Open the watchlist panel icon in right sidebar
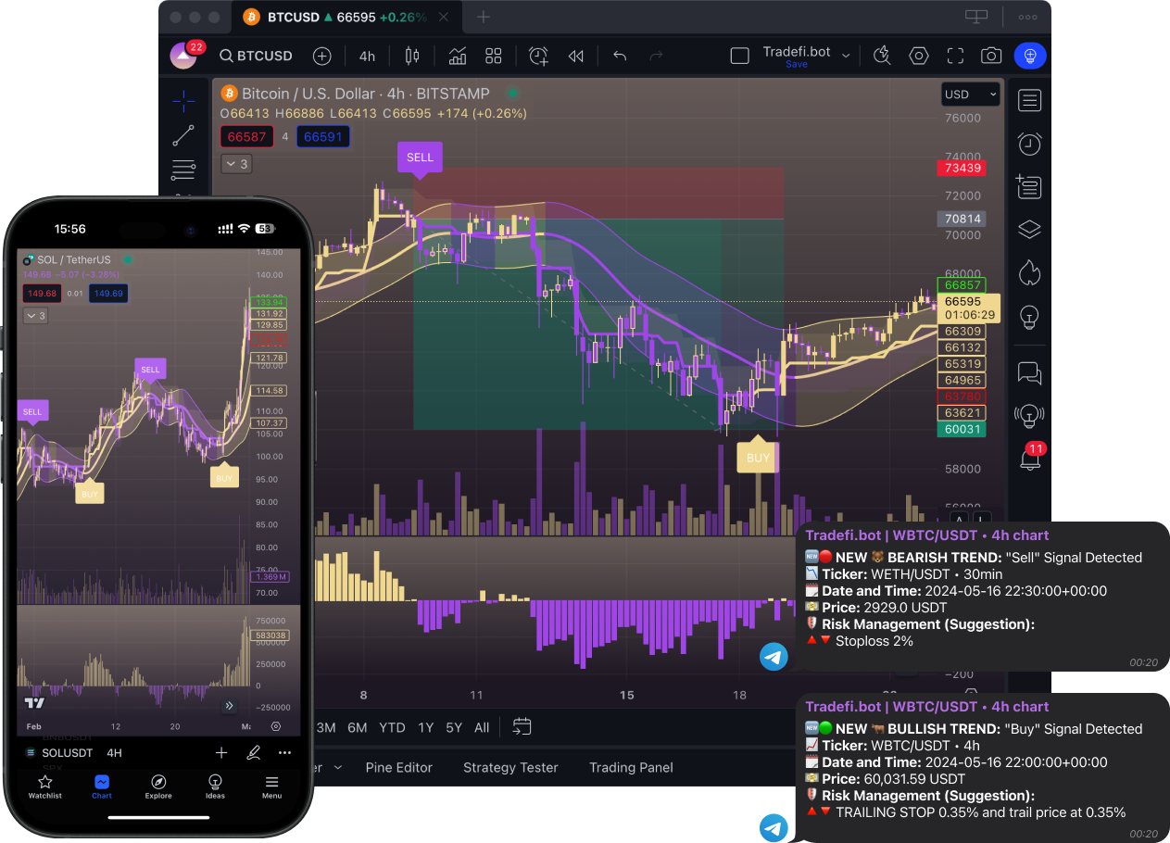The height and width of the screenshot is (843, 1170). point(1029,100)
